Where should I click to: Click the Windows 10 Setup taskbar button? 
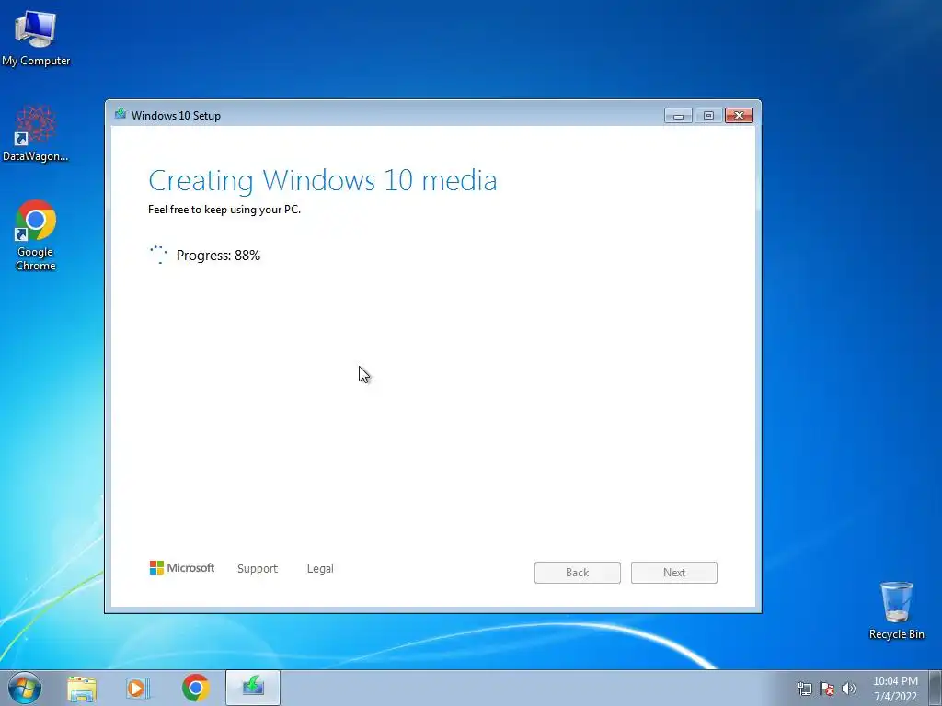pyautogui.click(x=253, y=688)
